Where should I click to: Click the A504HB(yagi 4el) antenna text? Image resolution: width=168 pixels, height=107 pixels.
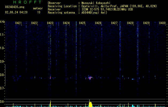pos(94,13)
